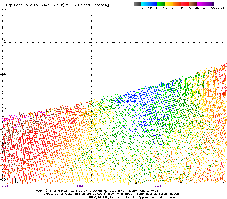Click the NOAA/NESDIS credit line
Screen dimensions: 227x199
[x=133, y=197]
